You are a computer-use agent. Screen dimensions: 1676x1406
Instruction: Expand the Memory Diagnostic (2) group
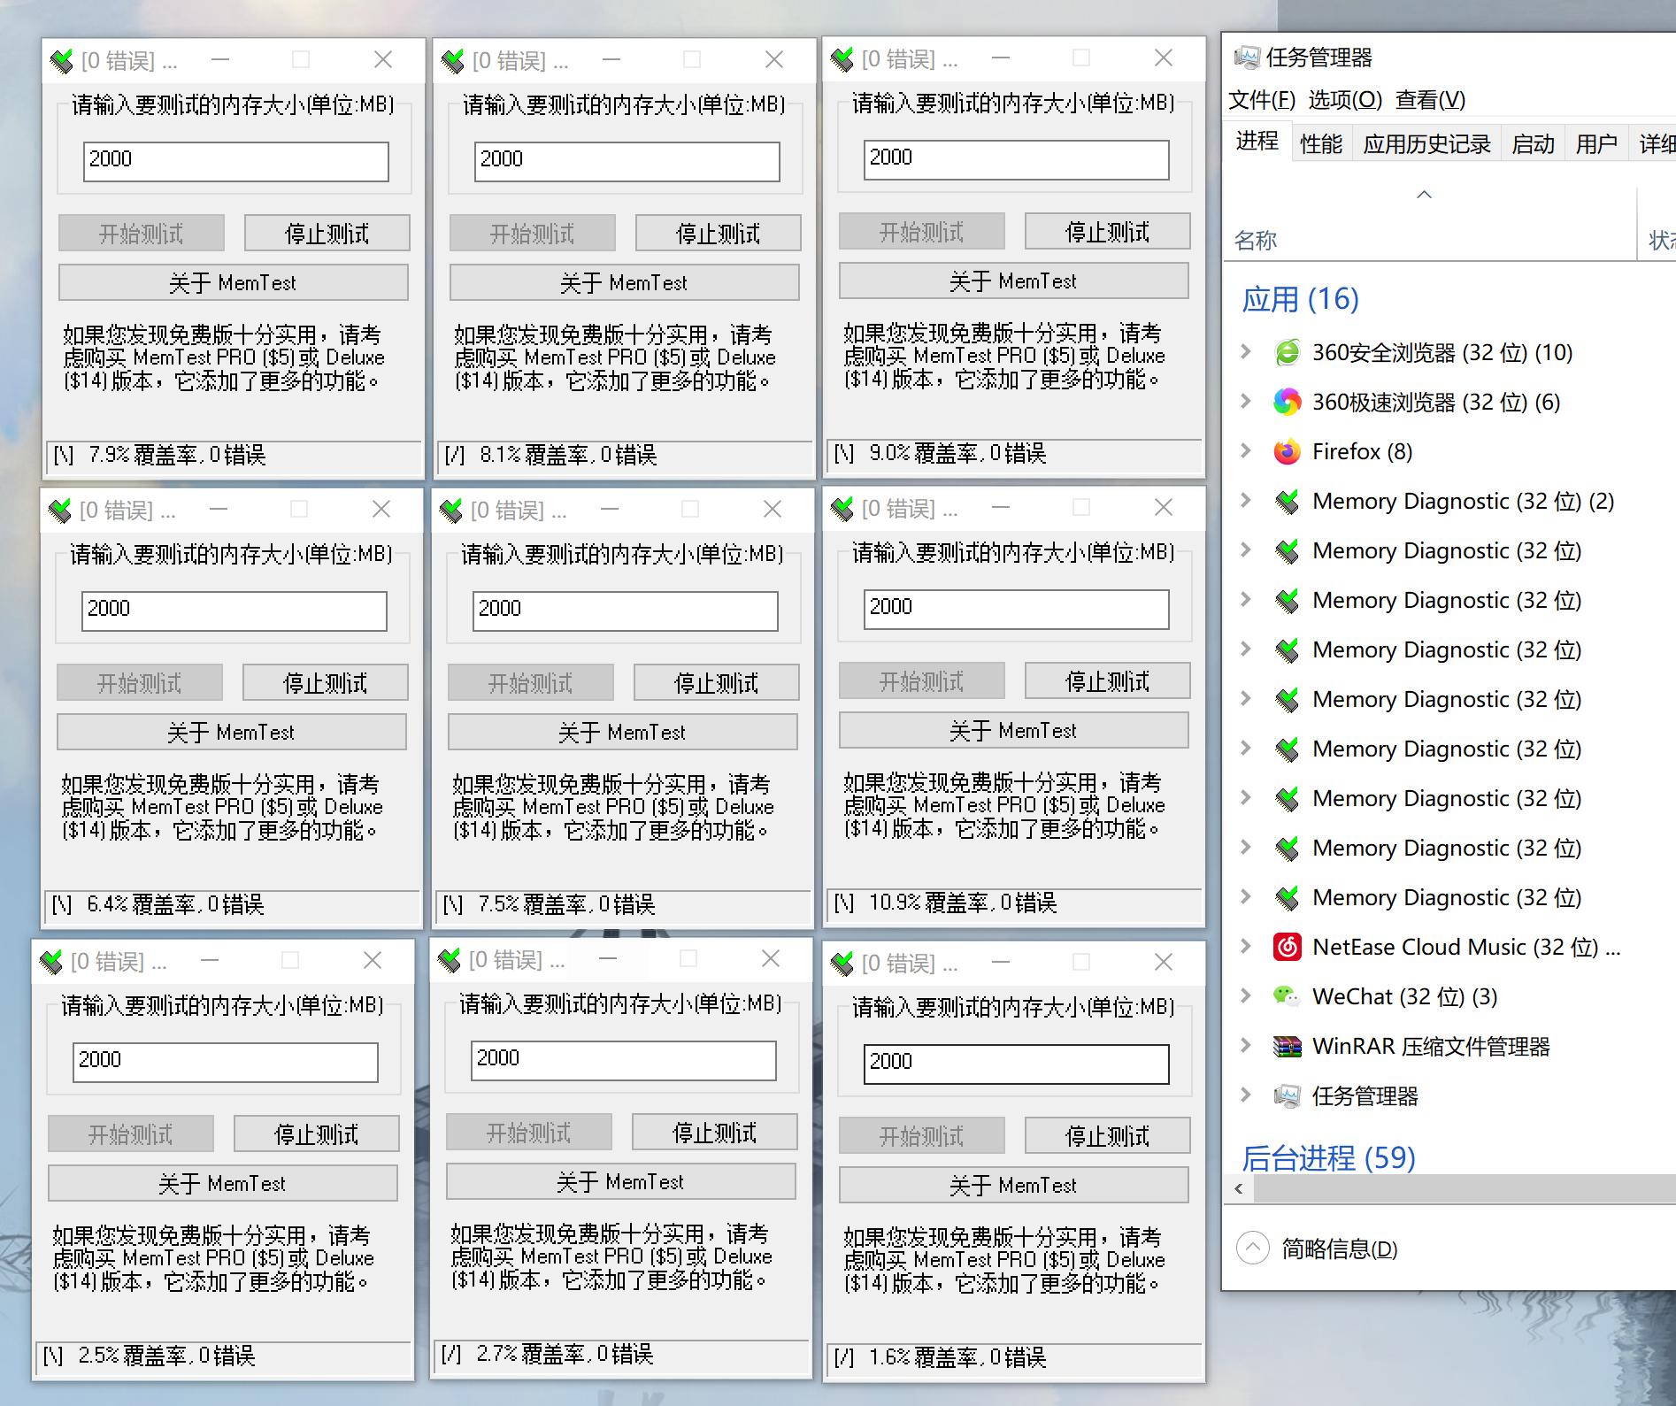click(1246, 501)
